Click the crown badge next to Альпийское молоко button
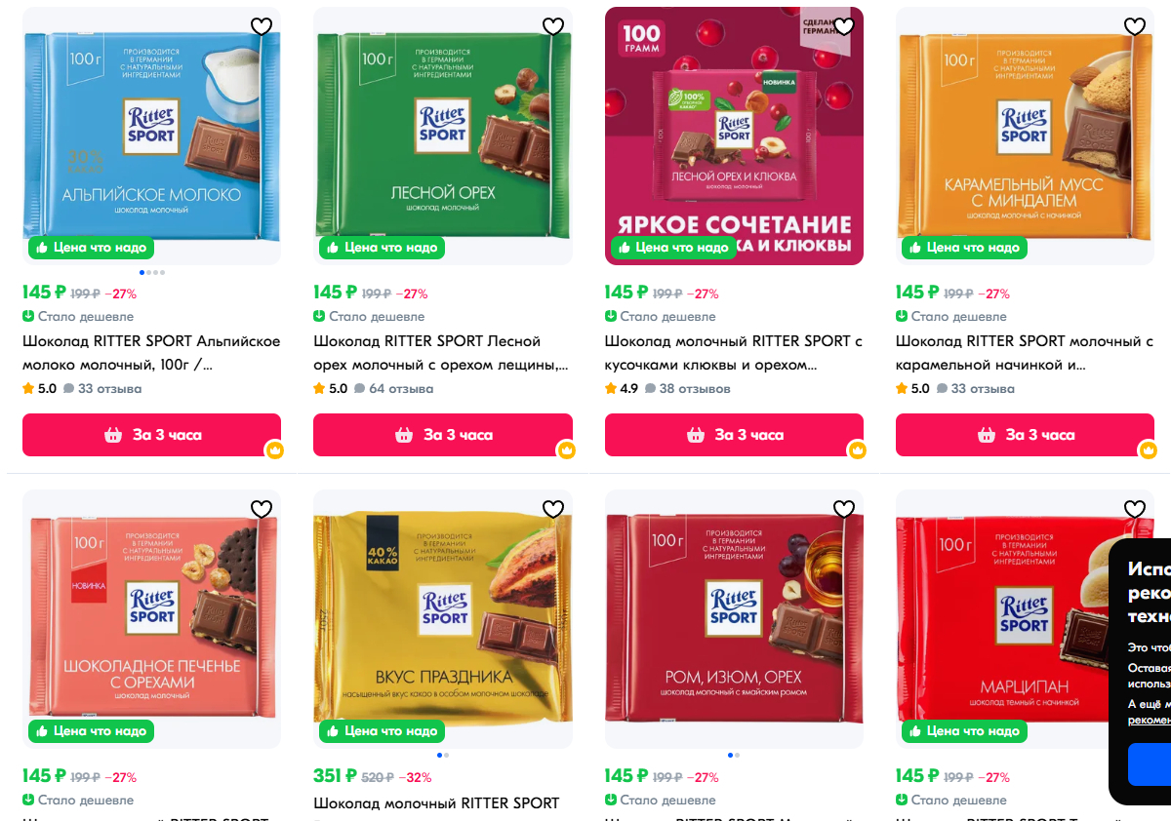The width and height of the screenshot is (1171, 821). [275, 450]
